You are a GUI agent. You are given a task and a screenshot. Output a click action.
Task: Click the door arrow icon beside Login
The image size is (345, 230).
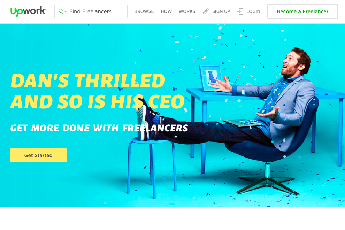pyautogui.click(x=240, y=11)
